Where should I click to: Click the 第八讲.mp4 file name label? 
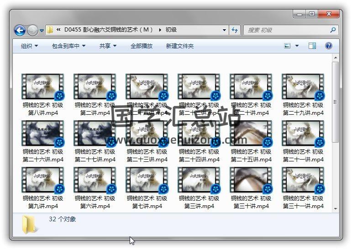point(43,113)
